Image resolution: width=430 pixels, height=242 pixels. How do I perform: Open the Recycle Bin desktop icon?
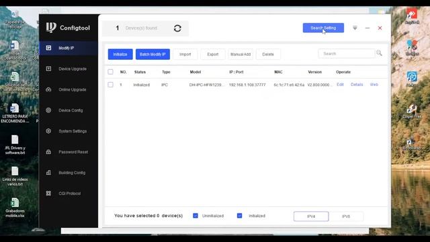pyautogui.click(x=15, y=19)
